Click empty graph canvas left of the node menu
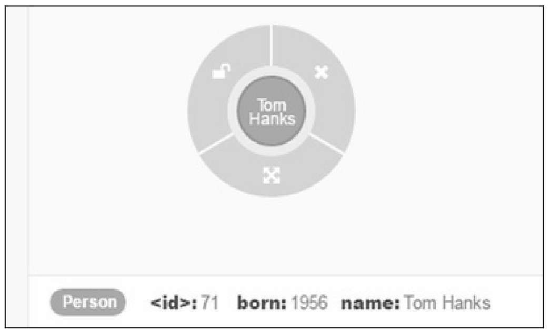550x334 pixels. click(x=105, y=112)
